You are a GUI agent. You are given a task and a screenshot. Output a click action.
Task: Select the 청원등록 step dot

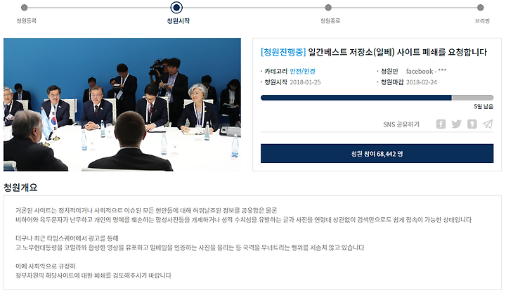pyautogui.click(x=24, y=7)
